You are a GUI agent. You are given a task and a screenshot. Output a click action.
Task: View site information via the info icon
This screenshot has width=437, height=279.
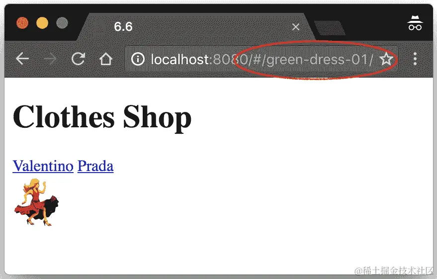point(138,59)
